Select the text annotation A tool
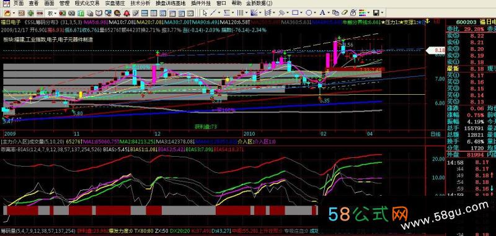The width and height of the screenshot is (496, 236). pos(322,12)
